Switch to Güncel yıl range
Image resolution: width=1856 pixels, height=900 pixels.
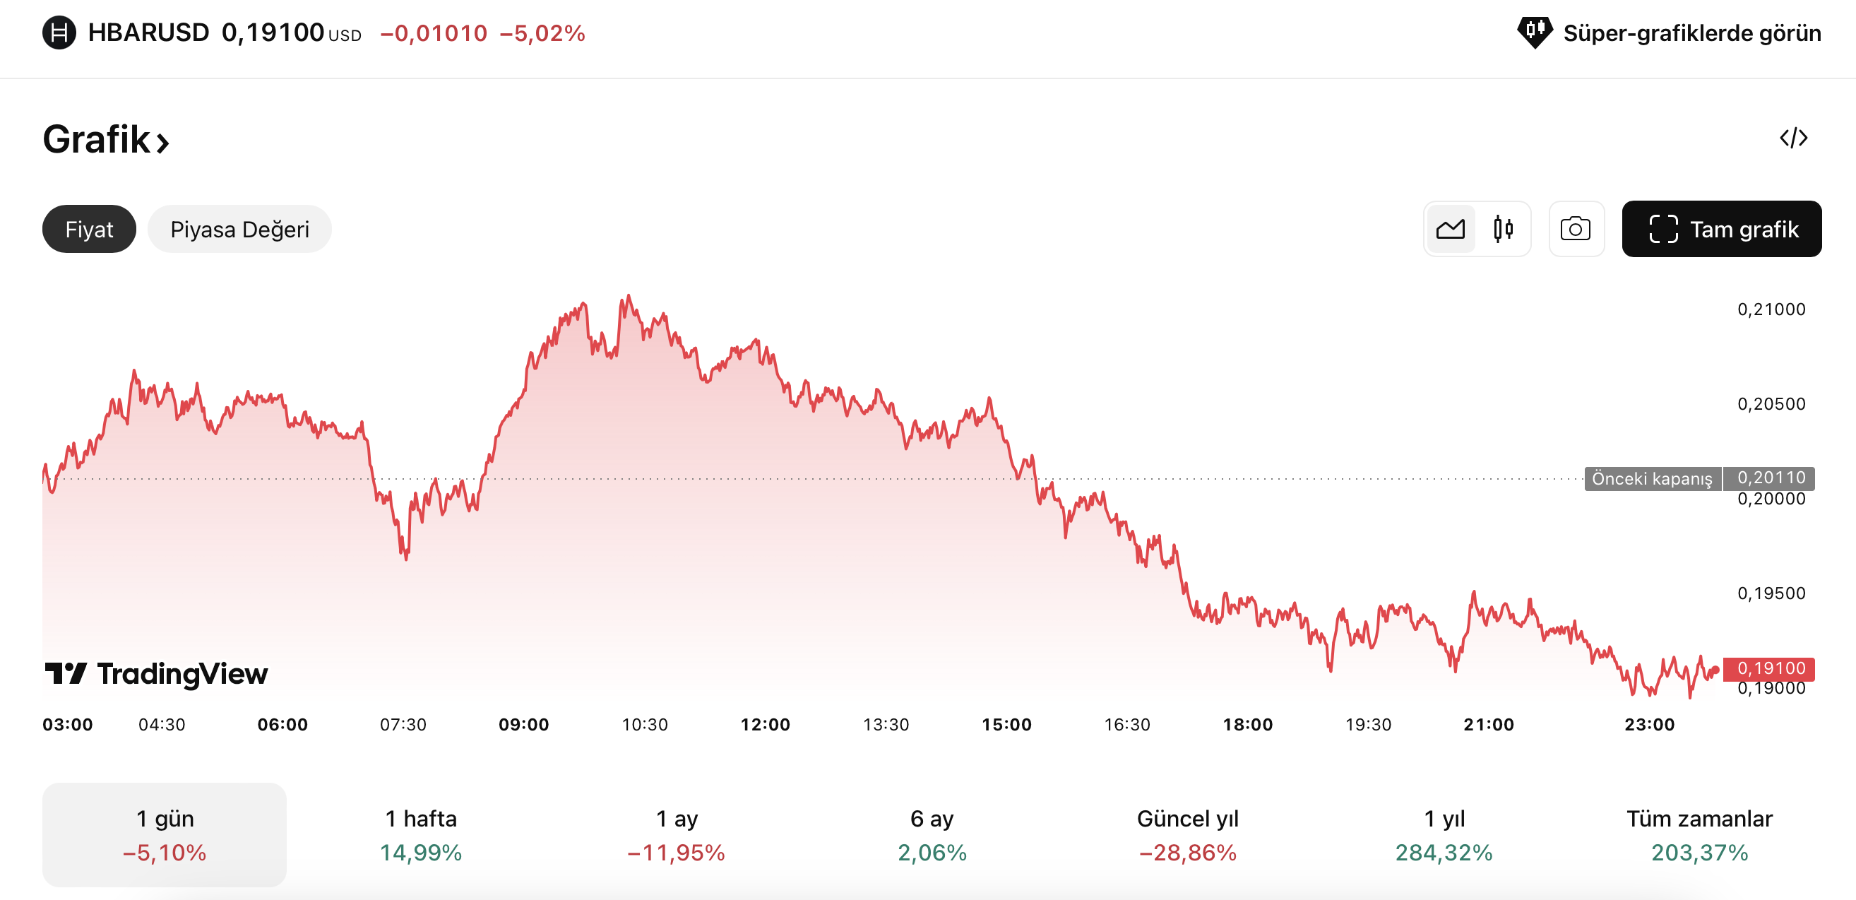[x=1187, y=834]
